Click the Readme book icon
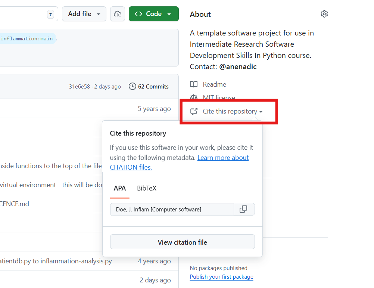The height and width of the screenshot is (288, 374). click(194, 84)
